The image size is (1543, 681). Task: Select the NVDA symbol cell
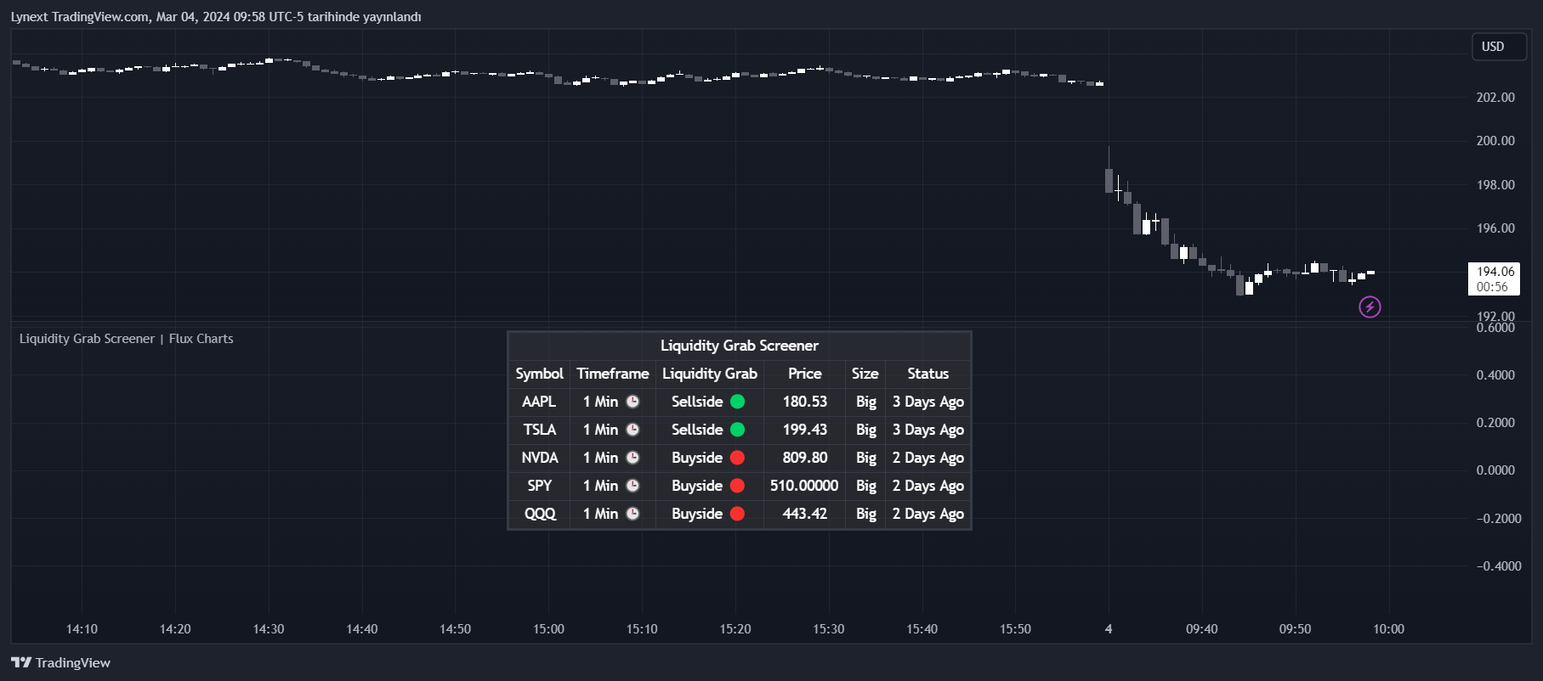[539, 458]
